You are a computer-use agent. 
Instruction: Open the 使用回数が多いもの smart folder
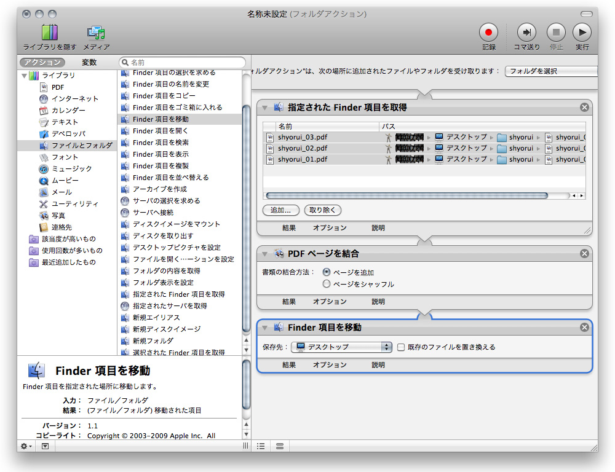click(66, 251)
